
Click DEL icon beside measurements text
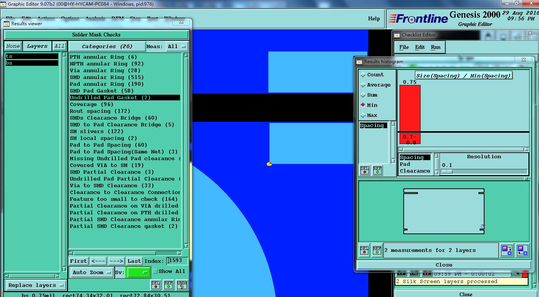tap(364, 250)
